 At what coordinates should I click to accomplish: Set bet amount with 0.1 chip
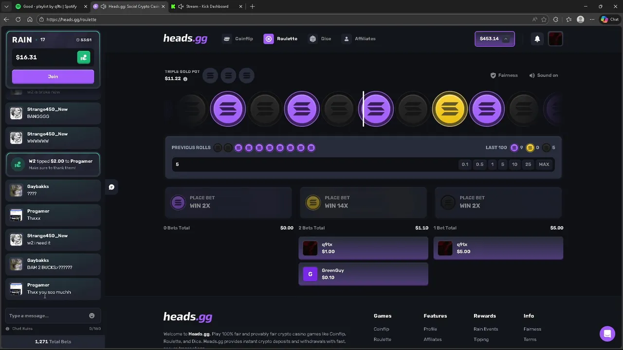pos(465,164)
